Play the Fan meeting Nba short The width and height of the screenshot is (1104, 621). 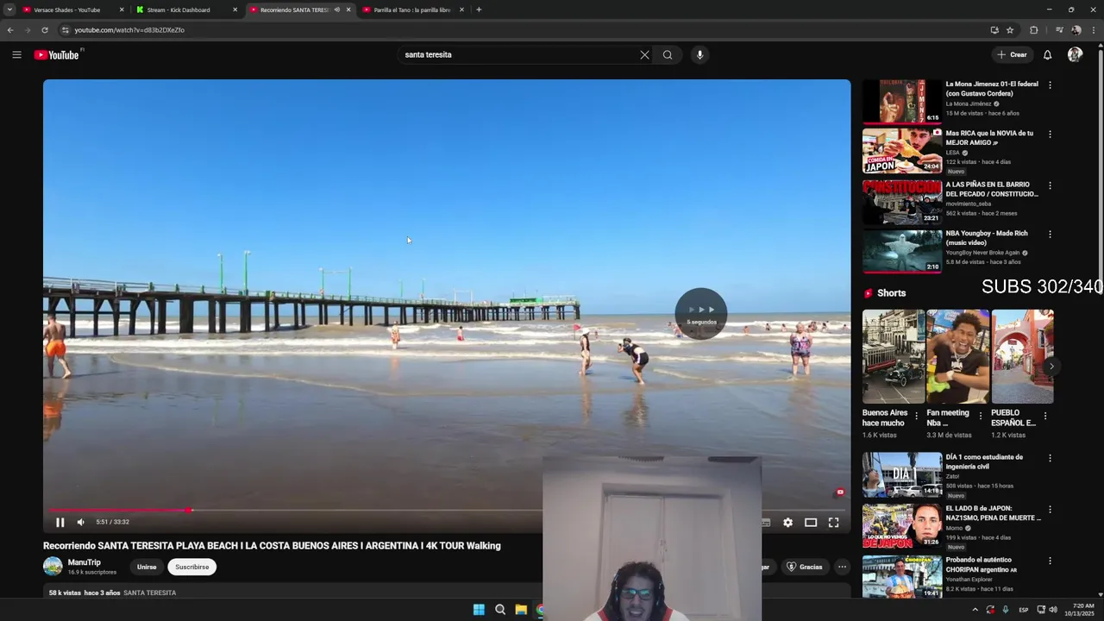point(957,356)
